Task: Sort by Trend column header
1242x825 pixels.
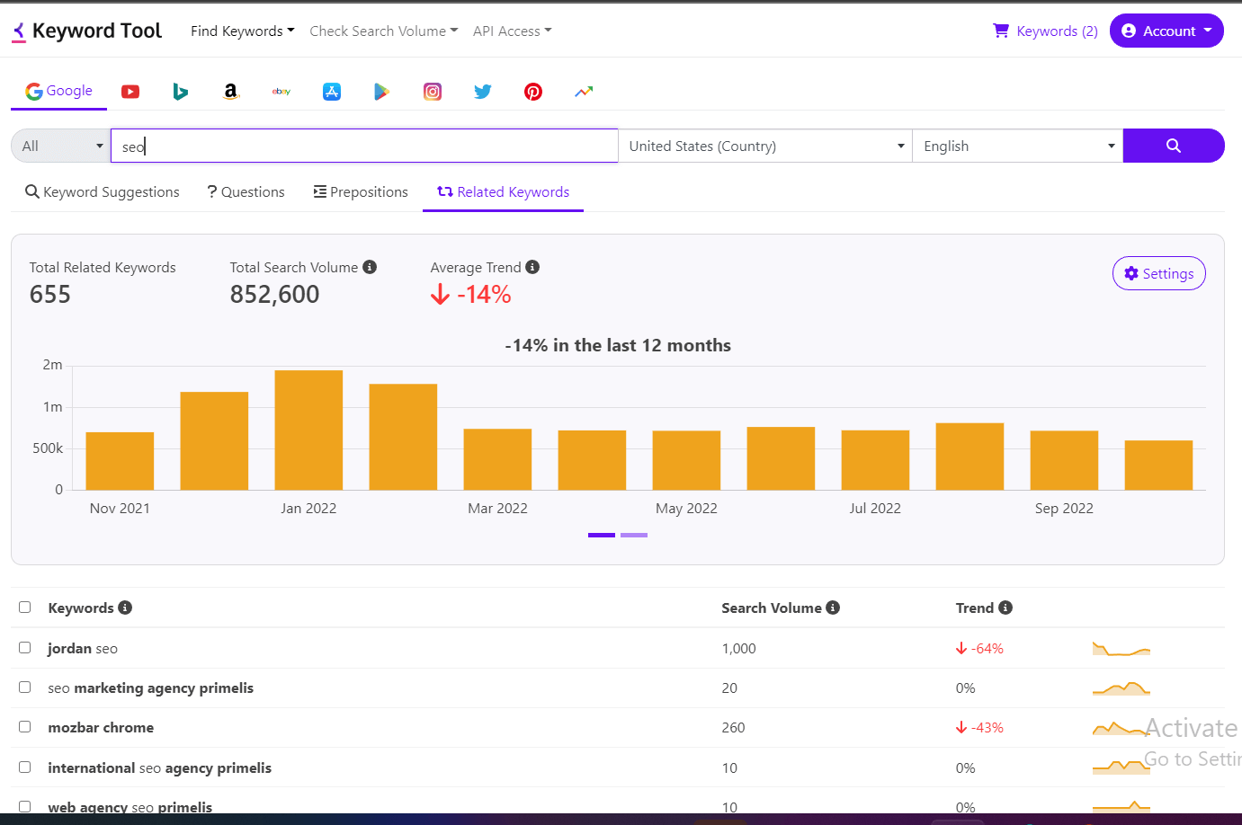Action: [x=975, y=608]
